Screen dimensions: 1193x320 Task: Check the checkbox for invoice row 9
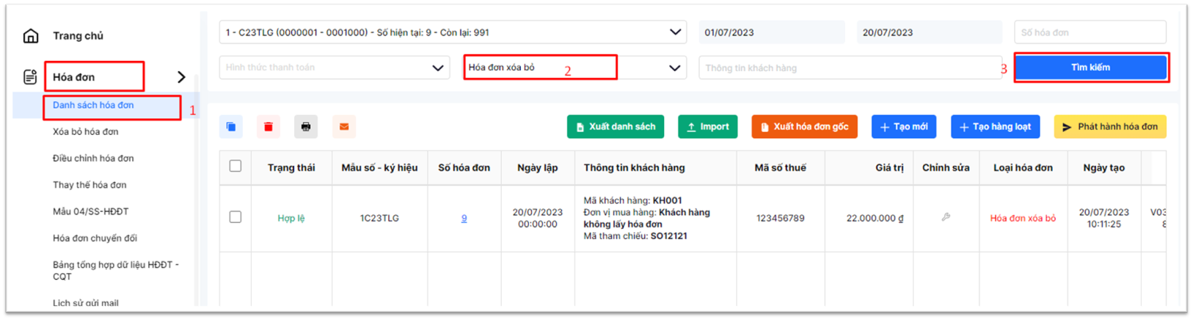236,217
